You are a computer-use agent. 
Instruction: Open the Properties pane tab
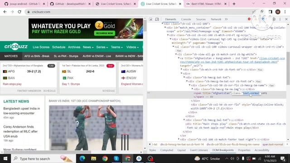tap(244, 150)
